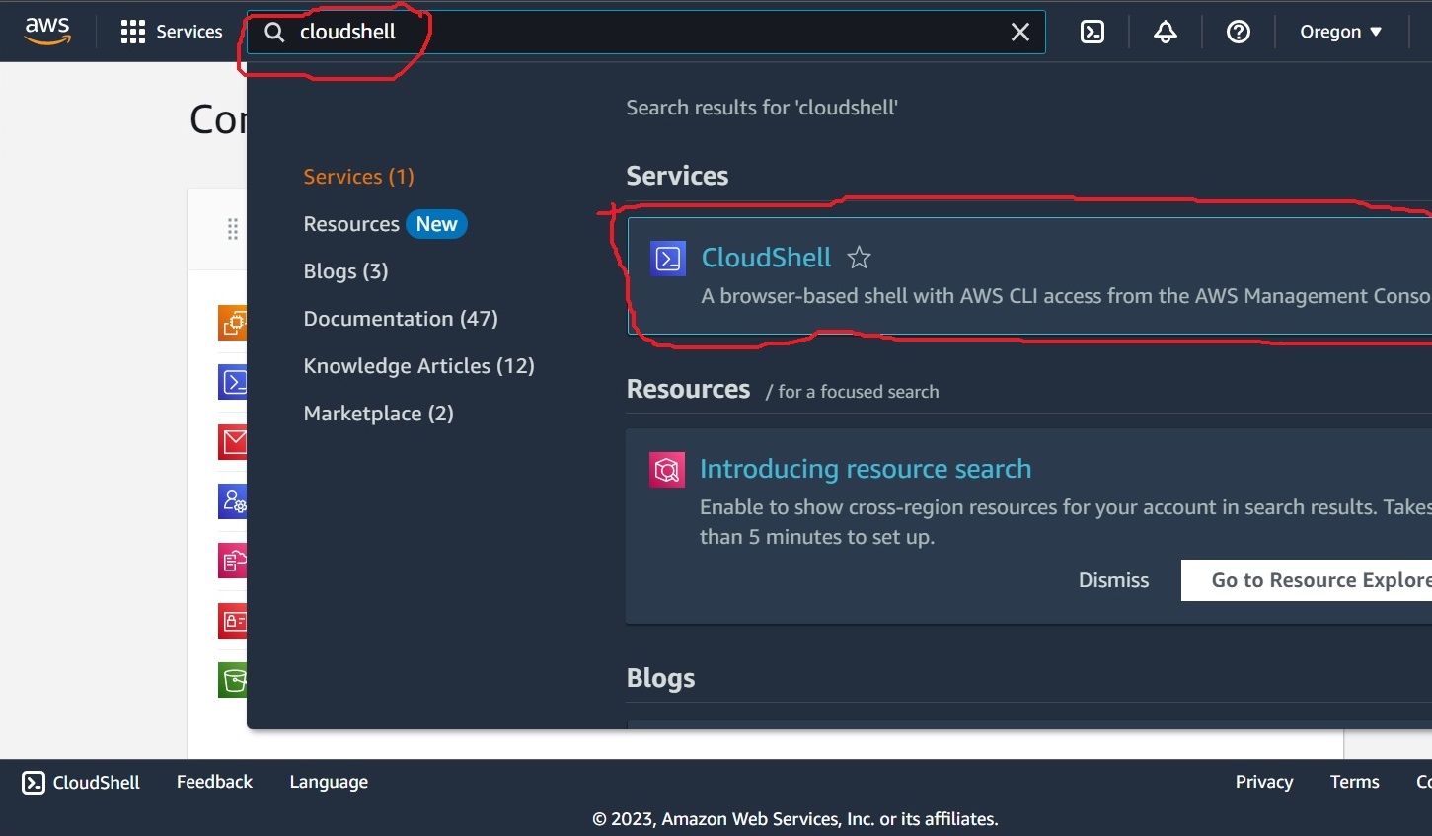The image size is (1432, 836).
Task: Click the widget drag handle dots
Action: coord(233,229)
